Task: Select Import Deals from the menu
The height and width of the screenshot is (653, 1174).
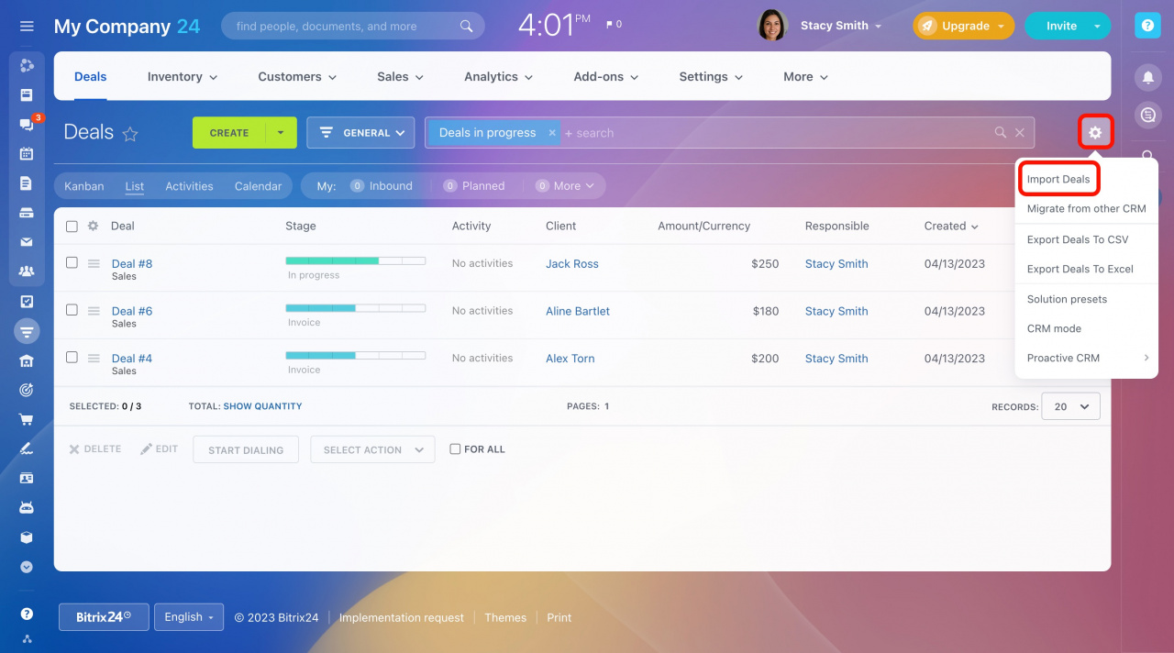Action: tap(1058, 180)
